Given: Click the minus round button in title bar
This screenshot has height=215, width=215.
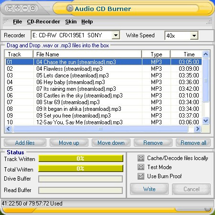Looking at the screenshot, I should 25,8.
